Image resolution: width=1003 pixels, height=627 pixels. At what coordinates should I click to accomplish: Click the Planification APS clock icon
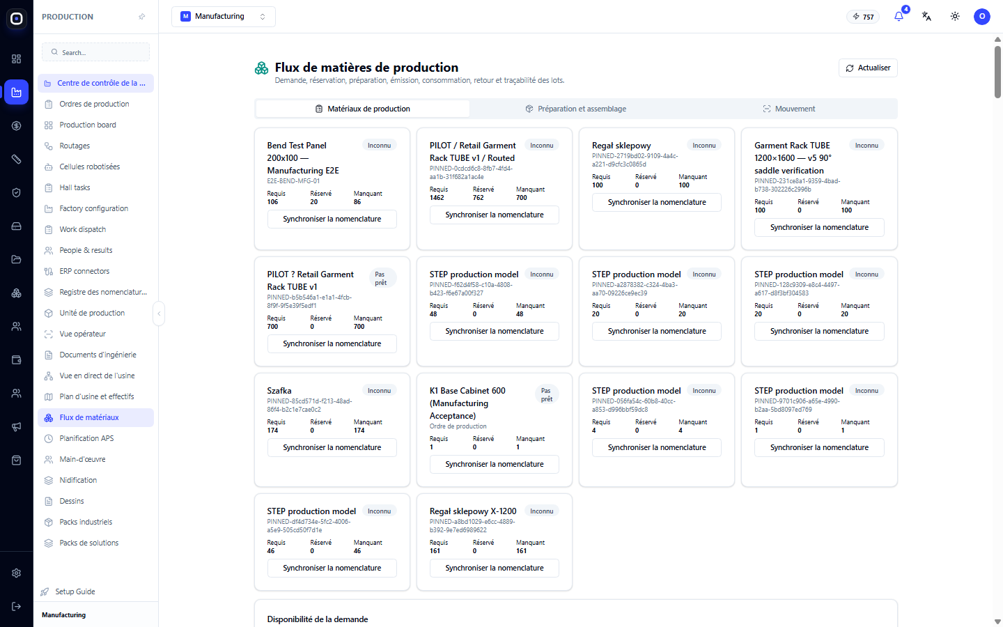click(x=49, y=438)
